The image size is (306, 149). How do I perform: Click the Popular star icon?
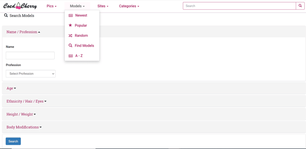(70, 25)
